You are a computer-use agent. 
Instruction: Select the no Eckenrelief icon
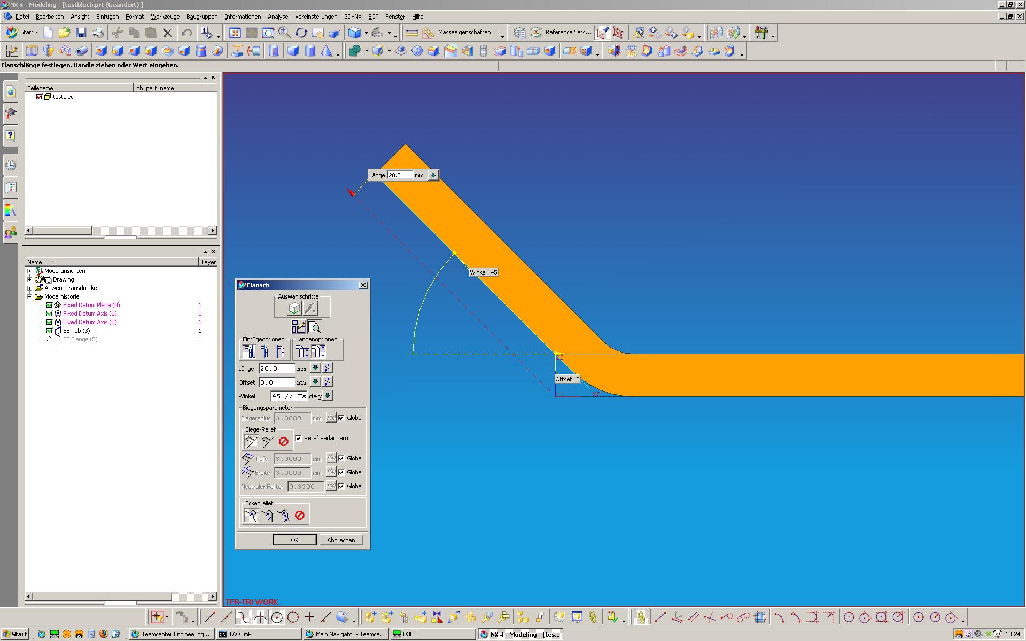(x=300, y=515)
